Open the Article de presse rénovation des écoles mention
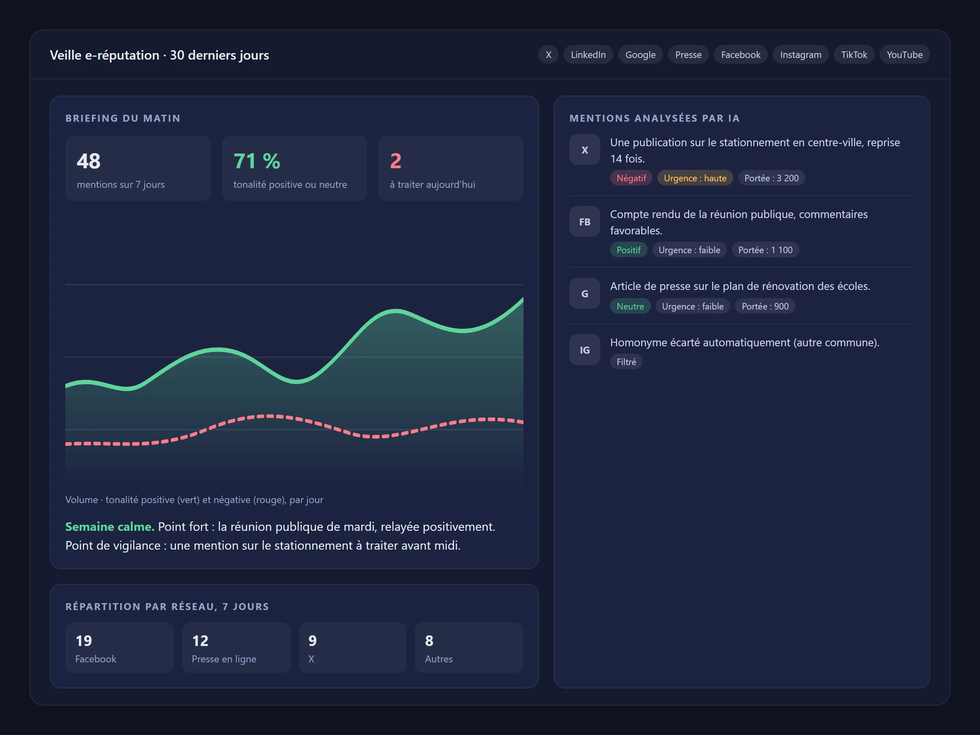This screenshot has width=980, height=735. (x=740, y=286)
